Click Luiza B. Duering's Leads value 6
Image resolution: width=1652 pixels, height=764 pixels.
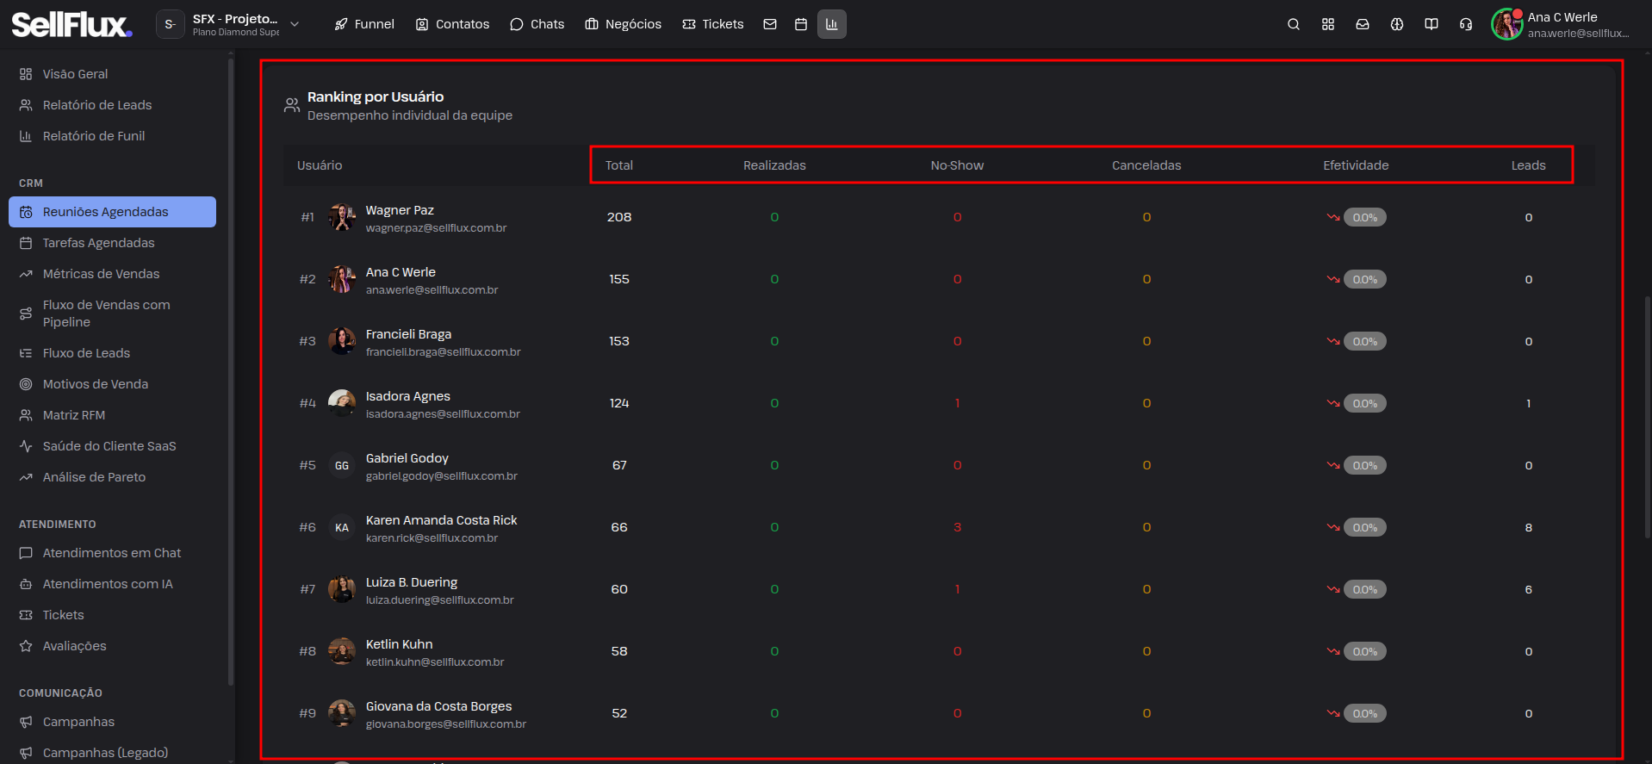(1529, 589)
